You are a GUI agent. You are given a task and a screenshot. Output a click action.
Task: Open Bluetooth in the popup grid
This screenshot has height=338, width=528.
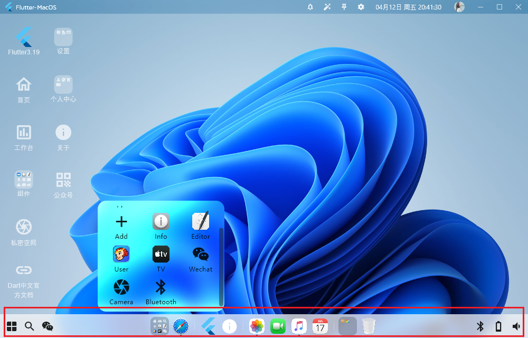161,292
